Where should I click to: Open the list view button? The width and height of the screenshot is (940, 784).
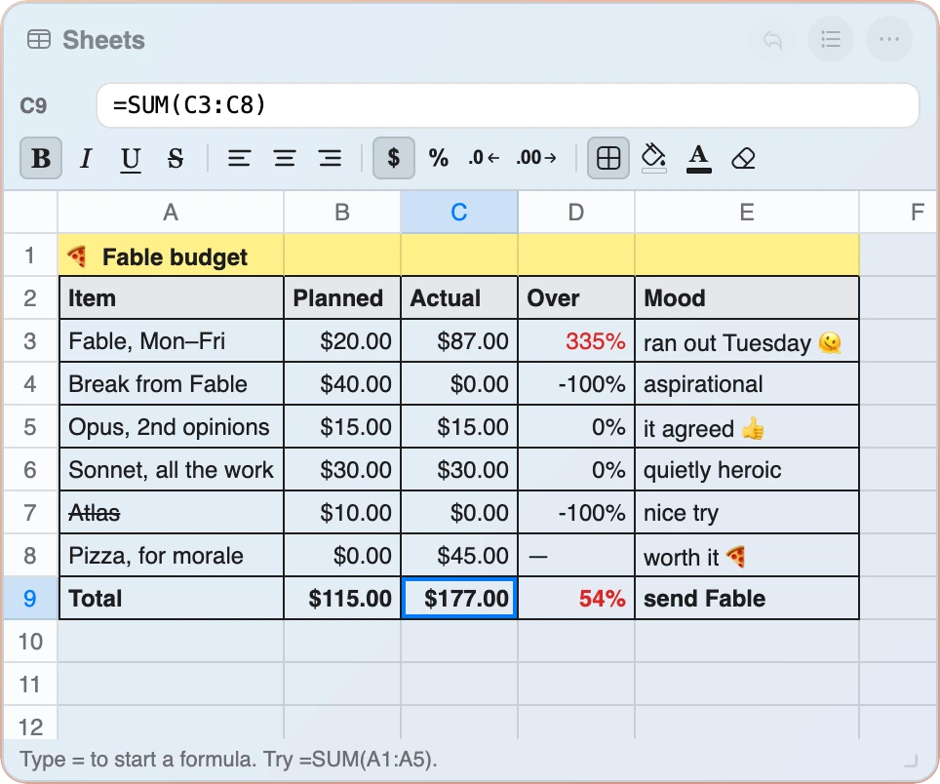coord(831,40)
